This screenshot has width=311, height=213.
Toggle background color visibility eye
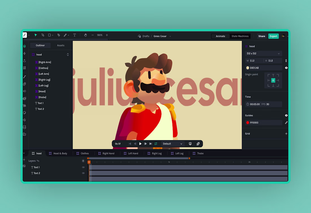(x=286, y=68)
